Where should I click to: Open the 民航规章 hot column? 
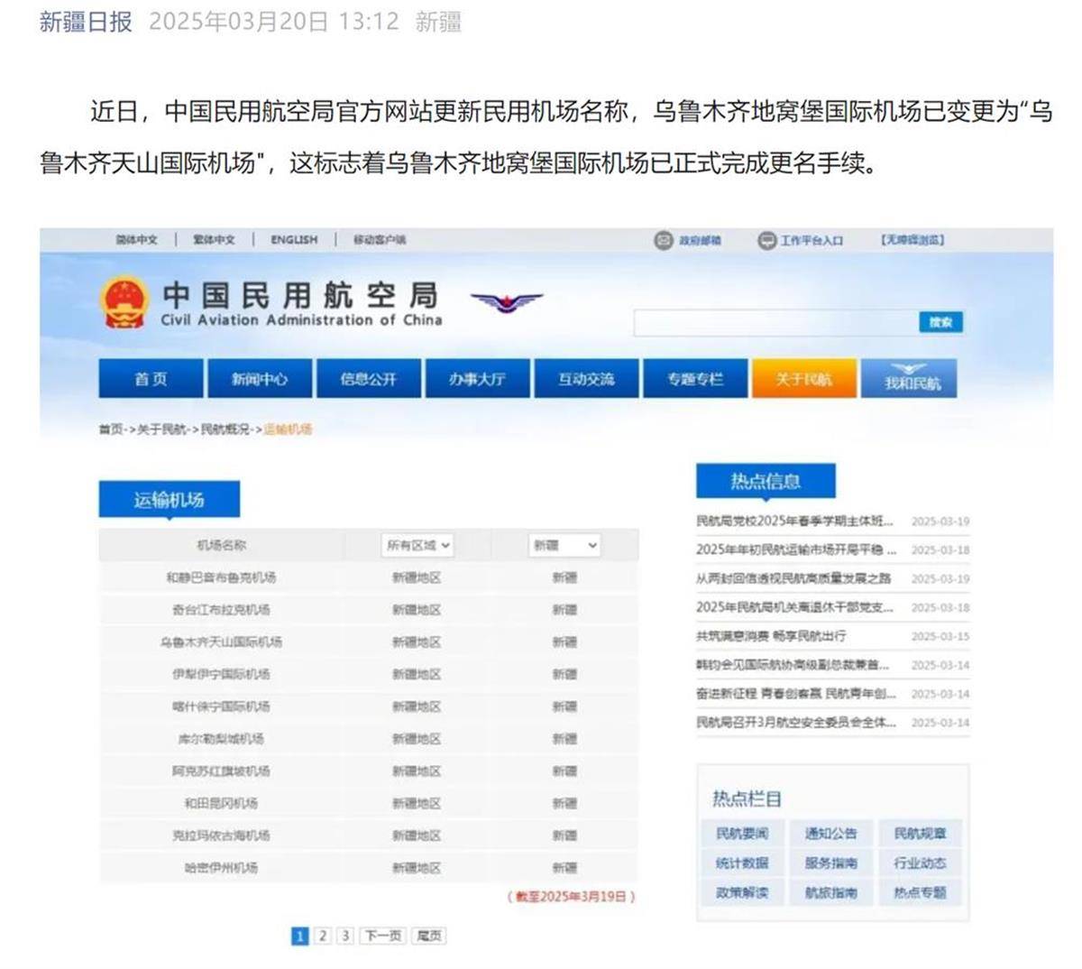coord(921,834)
